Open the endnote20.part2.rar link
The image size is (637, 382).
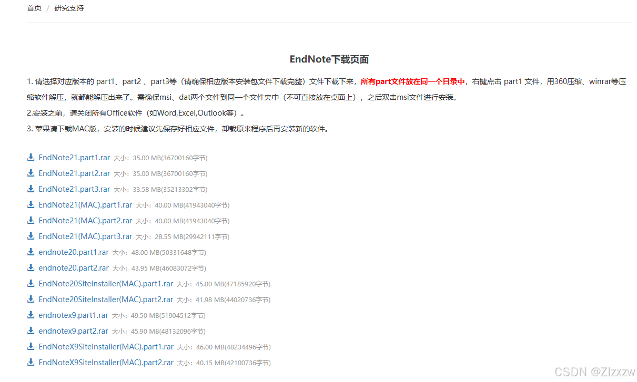(74, 268)
